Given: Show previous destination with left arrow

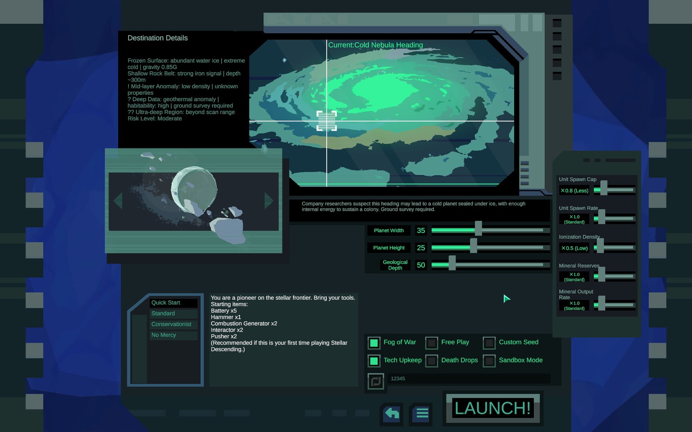Looking at the screenshot, I should coord(118,201).
